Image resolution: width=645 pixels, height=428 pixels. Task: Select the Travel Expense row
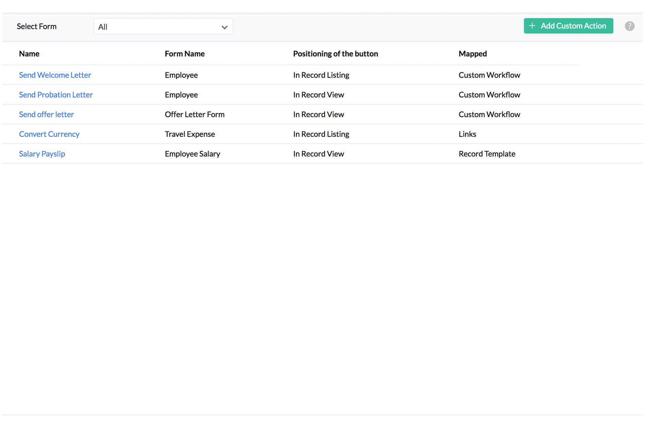click(x=190, y=134)
